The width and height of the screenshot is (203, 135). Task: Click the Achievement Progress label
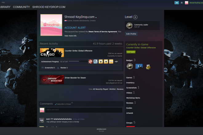[50, 62]
